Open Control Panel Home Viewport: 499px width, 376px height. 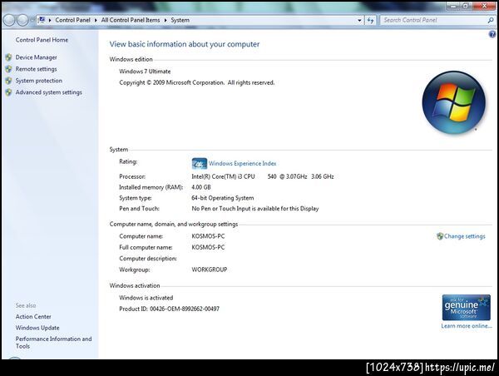[x=42, y=40]
